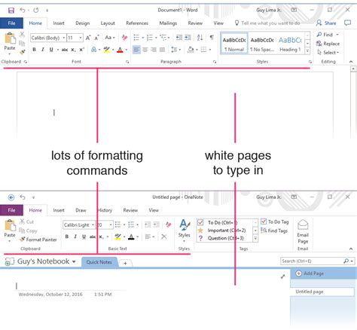Click Text Effects icon in Word

point(93,50)
